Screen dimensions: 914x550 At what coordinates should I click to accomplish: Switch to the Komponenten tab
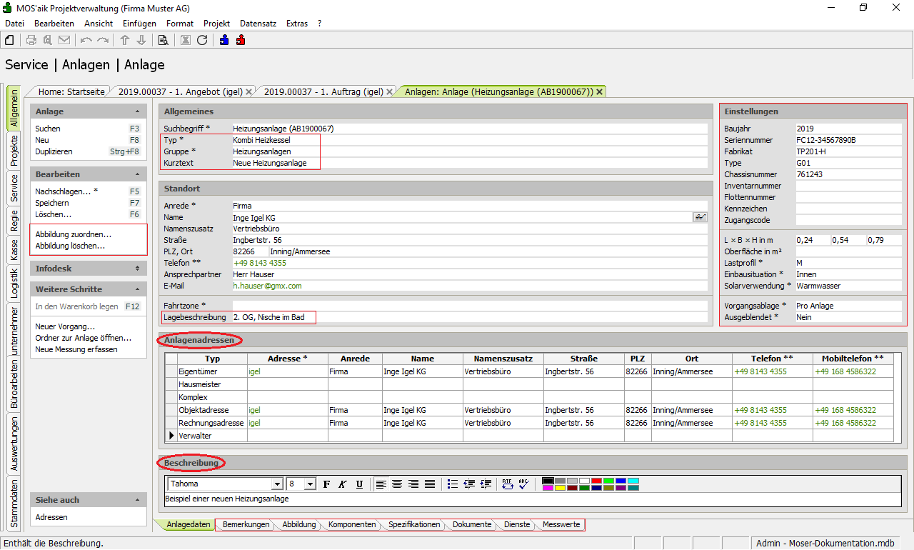(x=352, y=525)
